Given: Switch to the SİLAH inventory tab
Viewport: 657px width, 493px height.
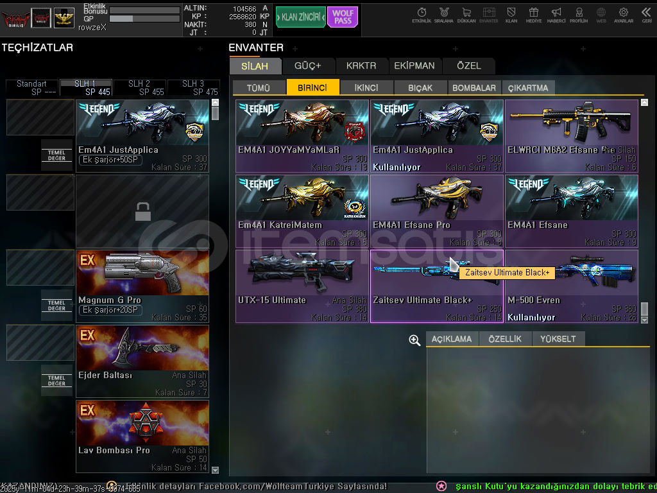Looking at the screenshot, I should tap(255, 66).
